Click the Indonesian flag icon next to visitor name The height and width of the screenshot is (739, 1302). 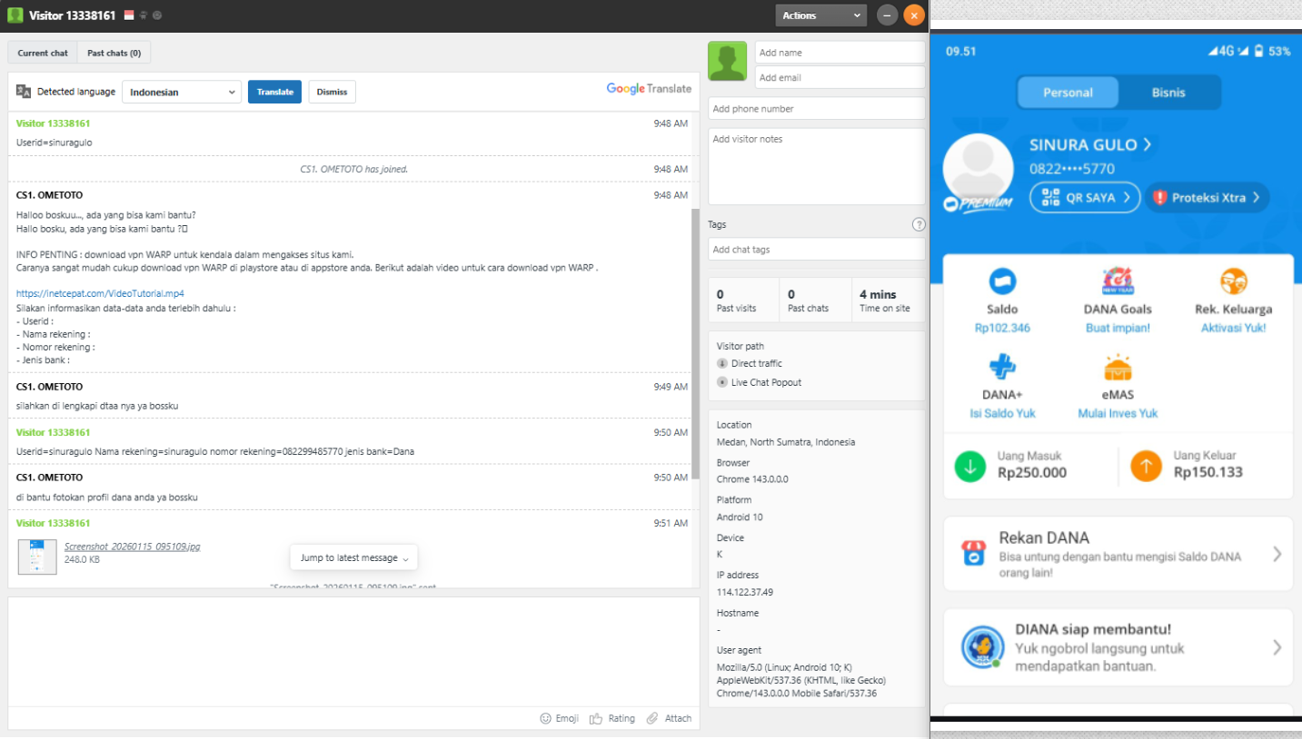[x=128, y=15]
